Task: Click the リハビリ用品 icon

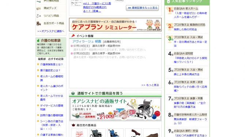Action: pos(39,16)
